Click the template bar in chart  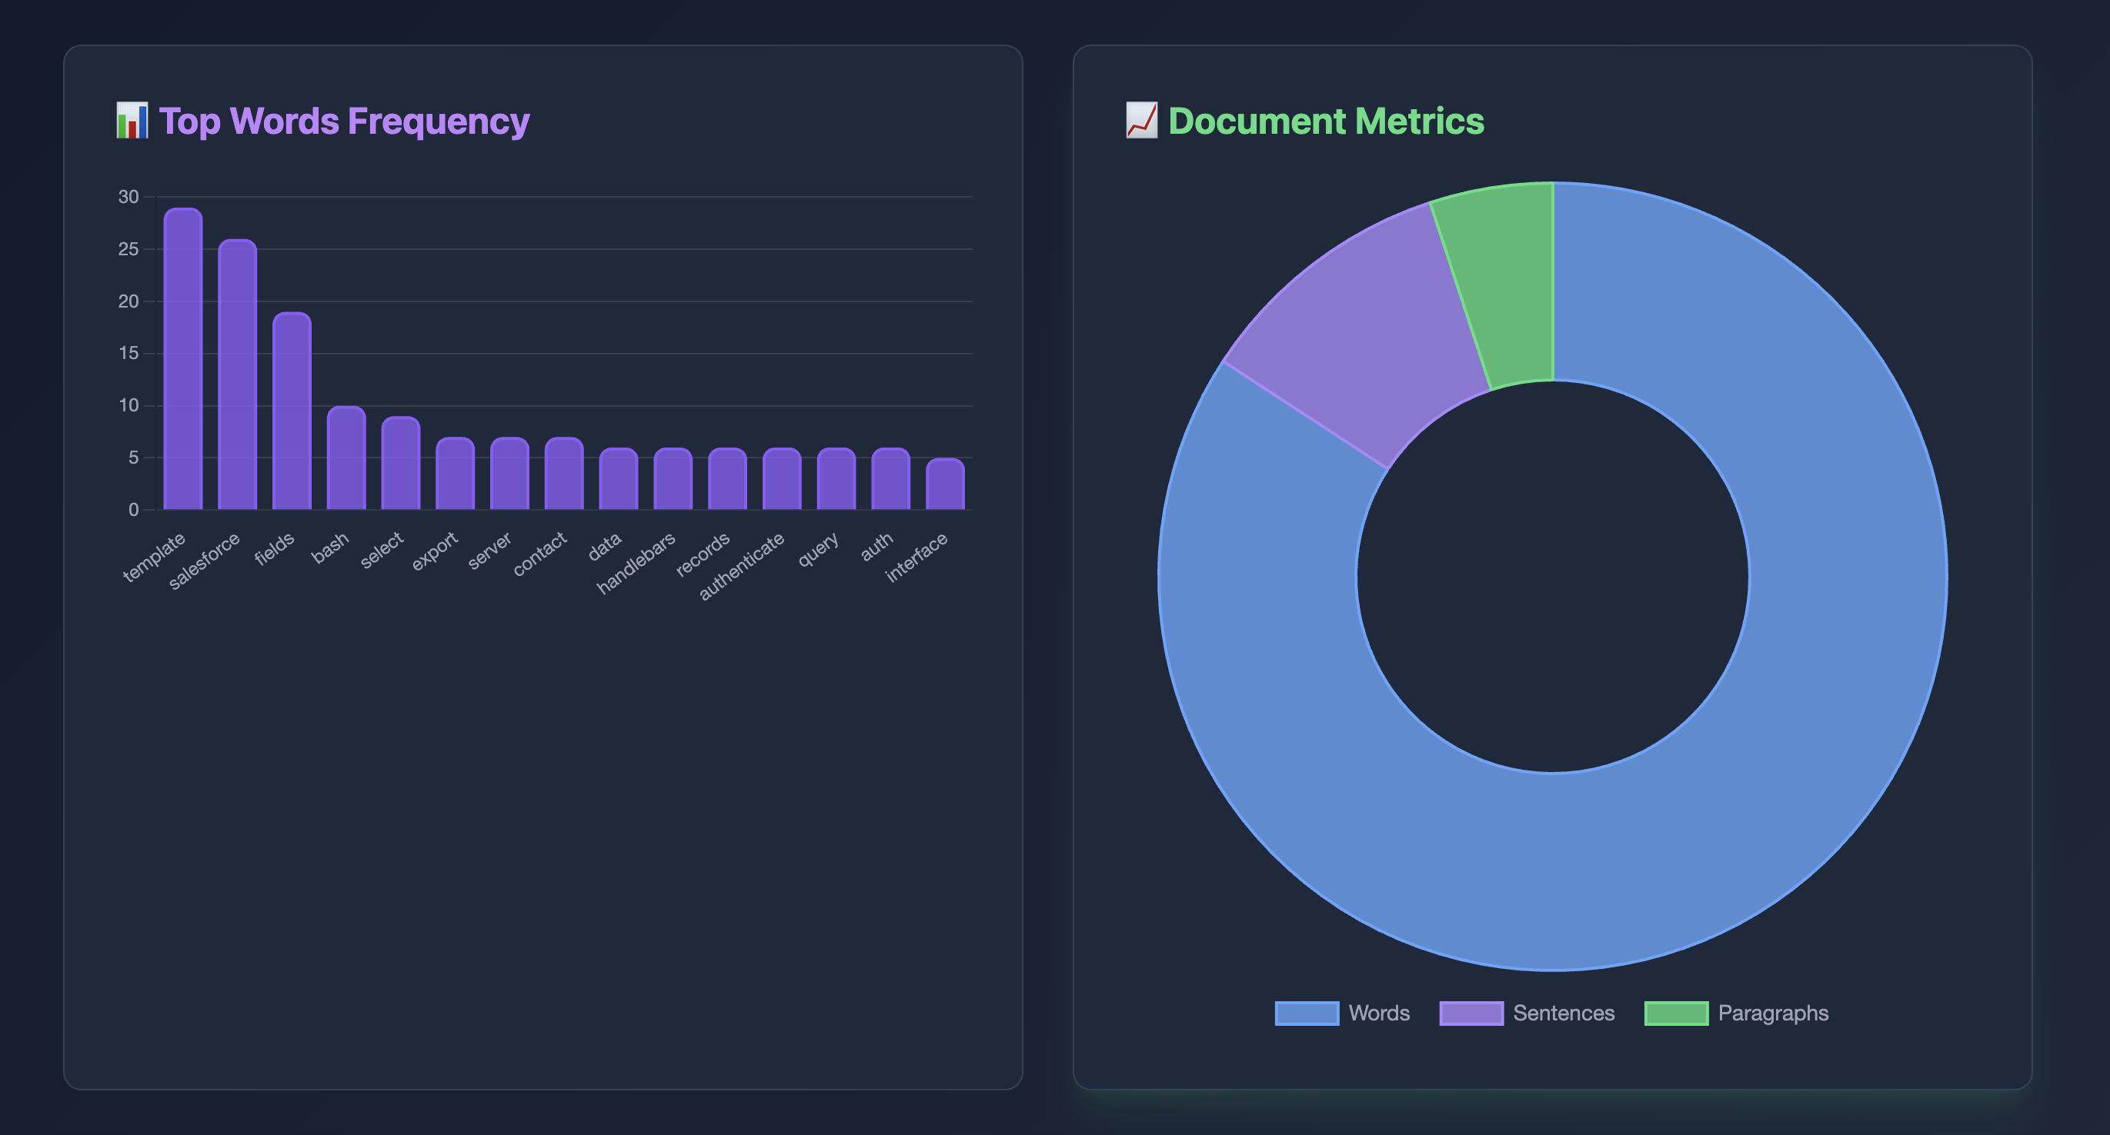pyautogui.click(x=182, y=360)
